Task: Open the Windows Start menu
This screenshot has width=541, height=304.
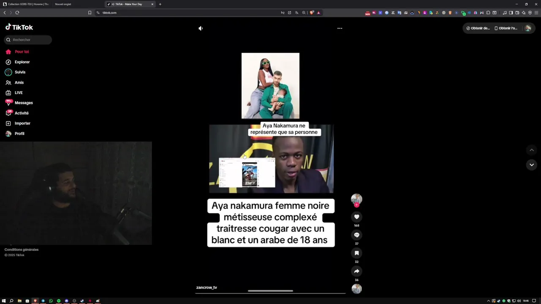Action: pos(4,301)
